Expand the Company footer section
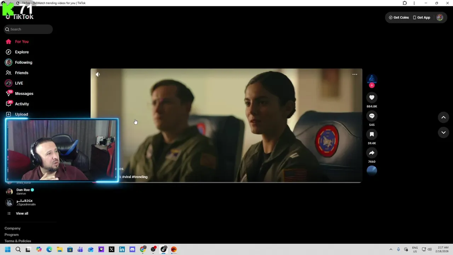This screenshot has width=453, height=255. pos(12,228)
